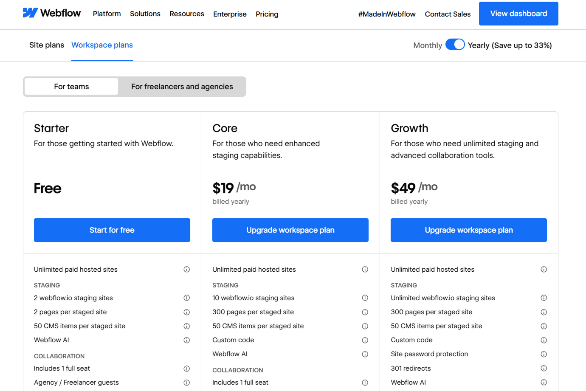Image resolution: width=586 pixels, height=391 pixels.
Task: Click Growth Upgrade workspace plan button
Action: (469, 230)
